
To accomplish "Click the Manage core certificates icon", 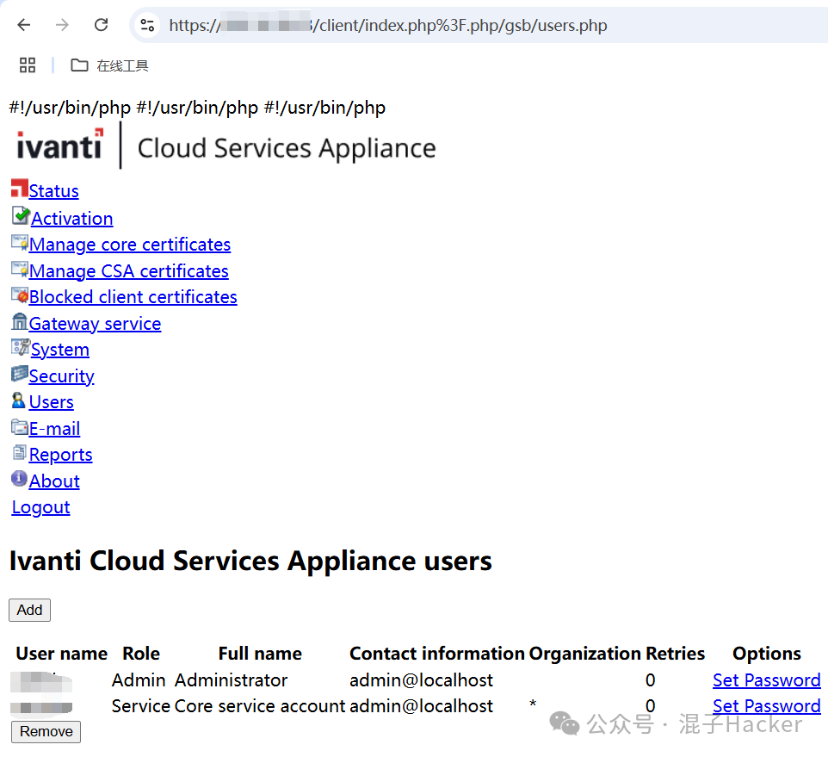I will coord(20,242).
